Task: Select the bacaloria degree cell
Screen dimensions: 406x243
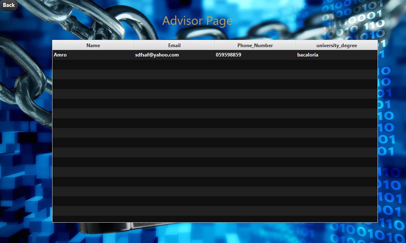Action: click(337, 55)
